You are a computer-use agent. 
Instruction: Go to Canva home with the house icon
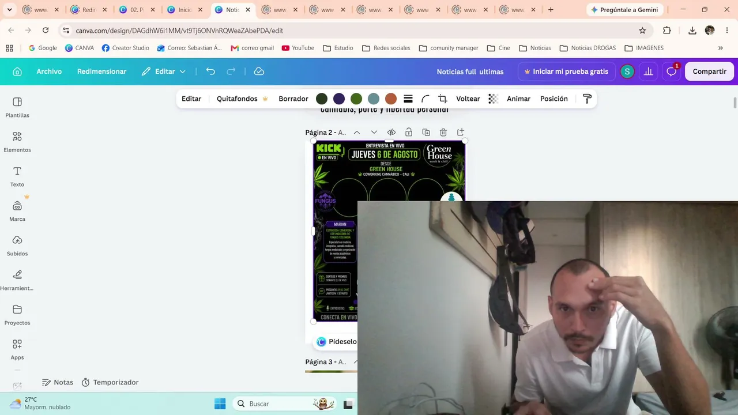[x=17, y=71]
